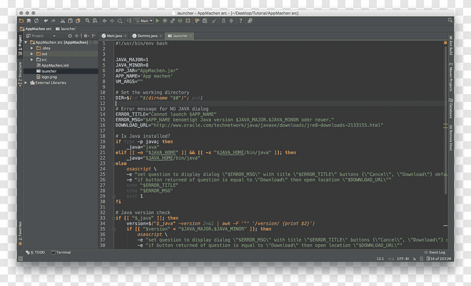
Task: Click the Collapse All icon in Project panel
Action: (76, 36)
